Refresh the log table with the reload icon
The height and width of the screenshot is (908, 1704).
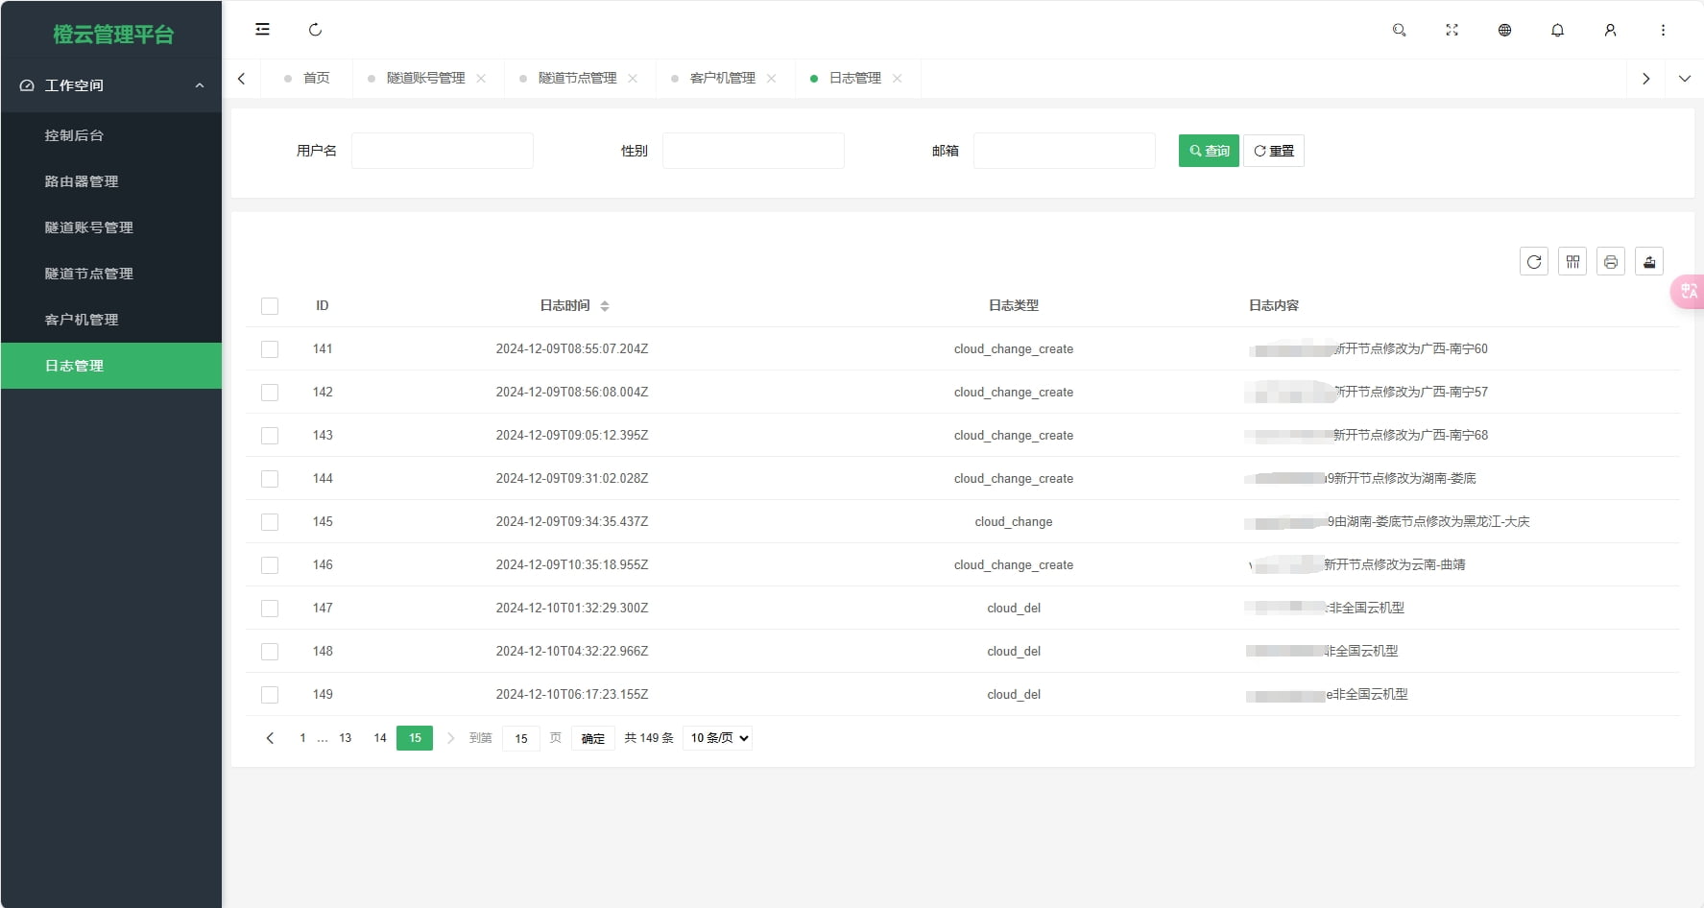pos(1533,261)
